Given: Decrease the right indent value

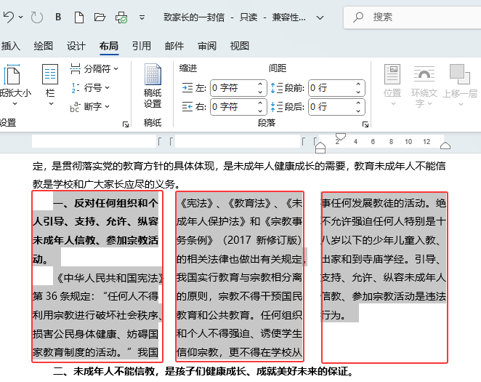Looking at the screenshot, I should coord(260,111).
